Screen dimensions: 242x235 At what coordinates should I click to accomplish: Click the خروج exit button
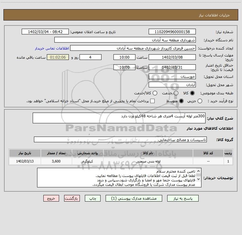point(51,198)
